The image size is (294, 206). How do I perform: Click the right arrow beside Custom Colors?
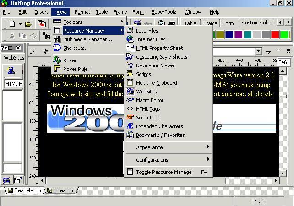pos(289,22)
